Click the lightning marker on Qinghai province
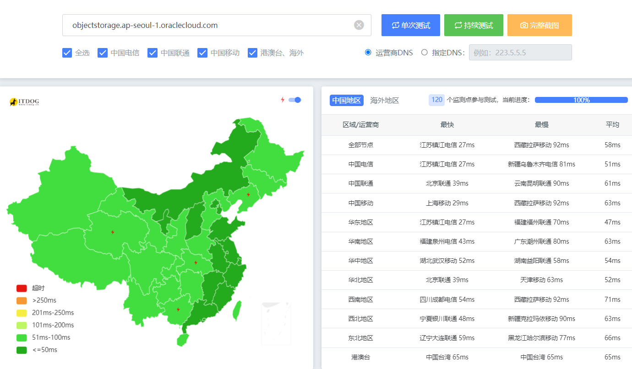This screenshot has width=632, height=369. pos(113,232)
